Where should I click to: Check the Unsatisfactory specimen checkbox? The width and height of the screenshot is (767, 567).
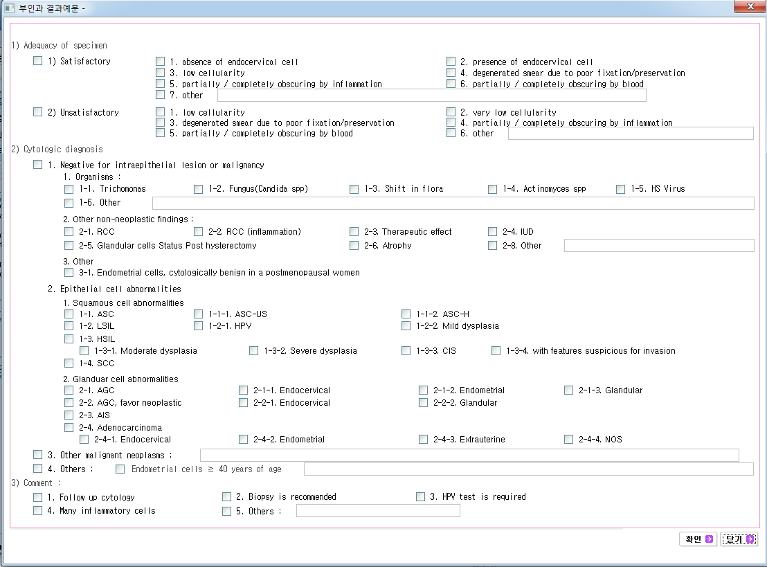[38, 112]
